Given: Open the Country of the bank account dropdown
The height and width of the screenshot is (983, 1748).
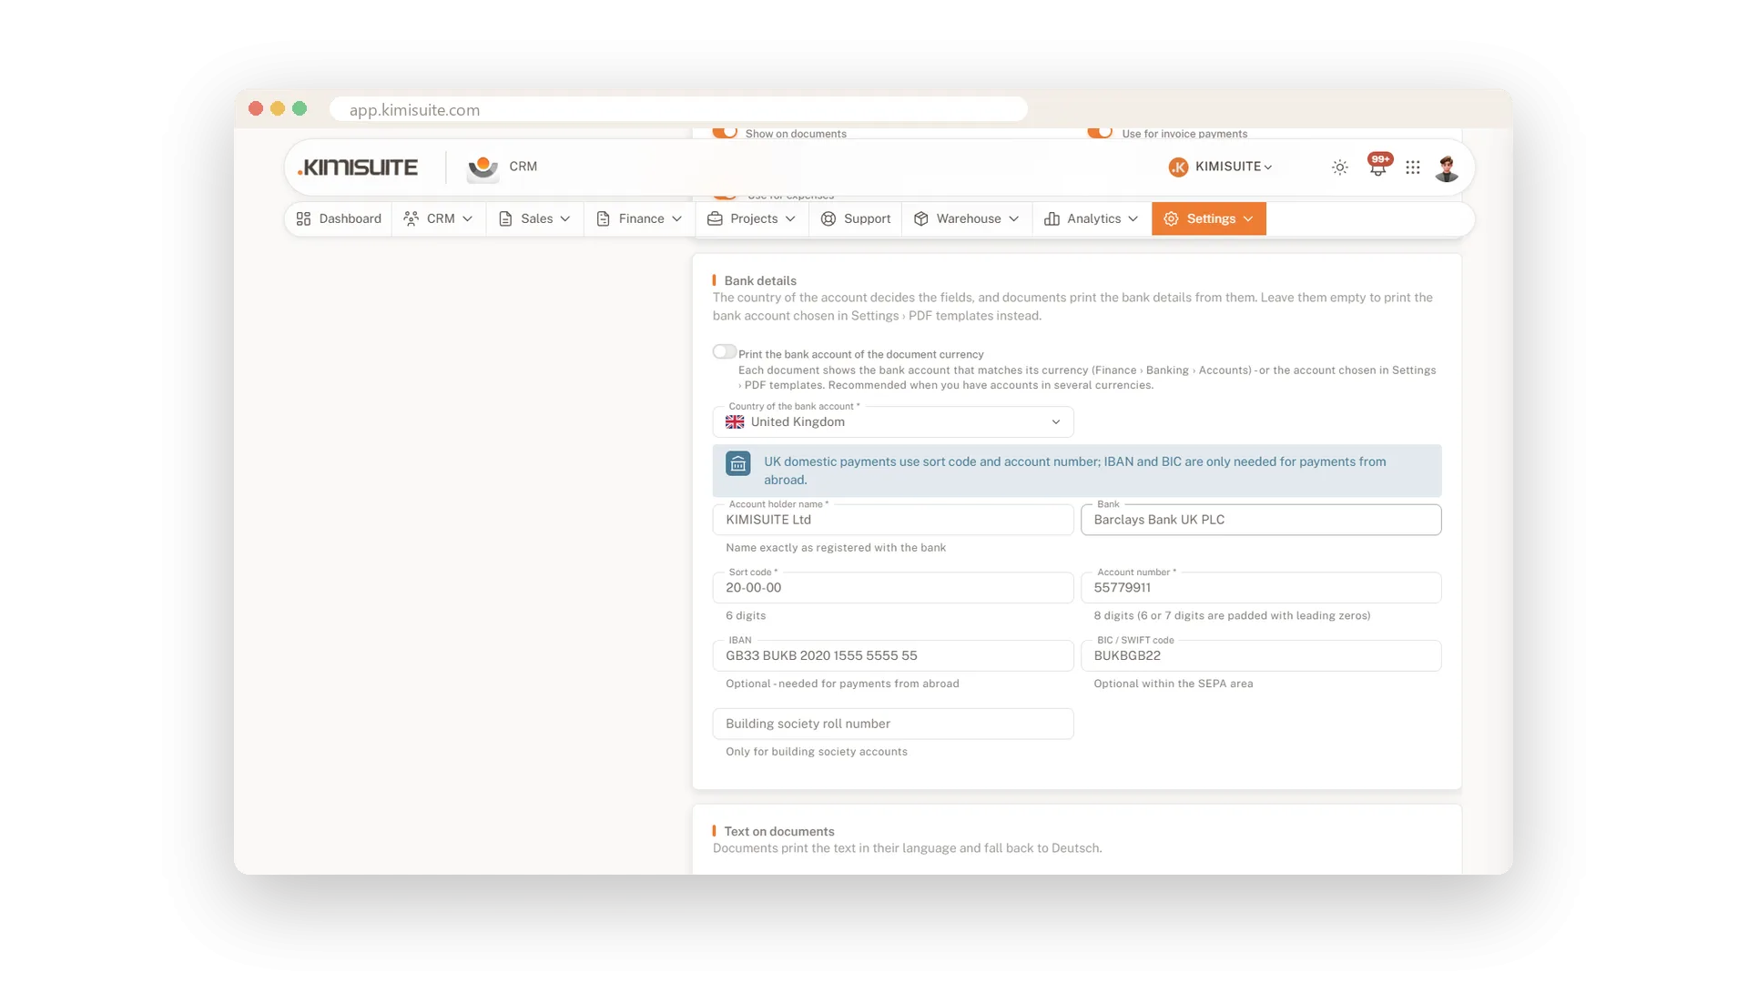Looking at the screenshot, I should tap(893, 422).
